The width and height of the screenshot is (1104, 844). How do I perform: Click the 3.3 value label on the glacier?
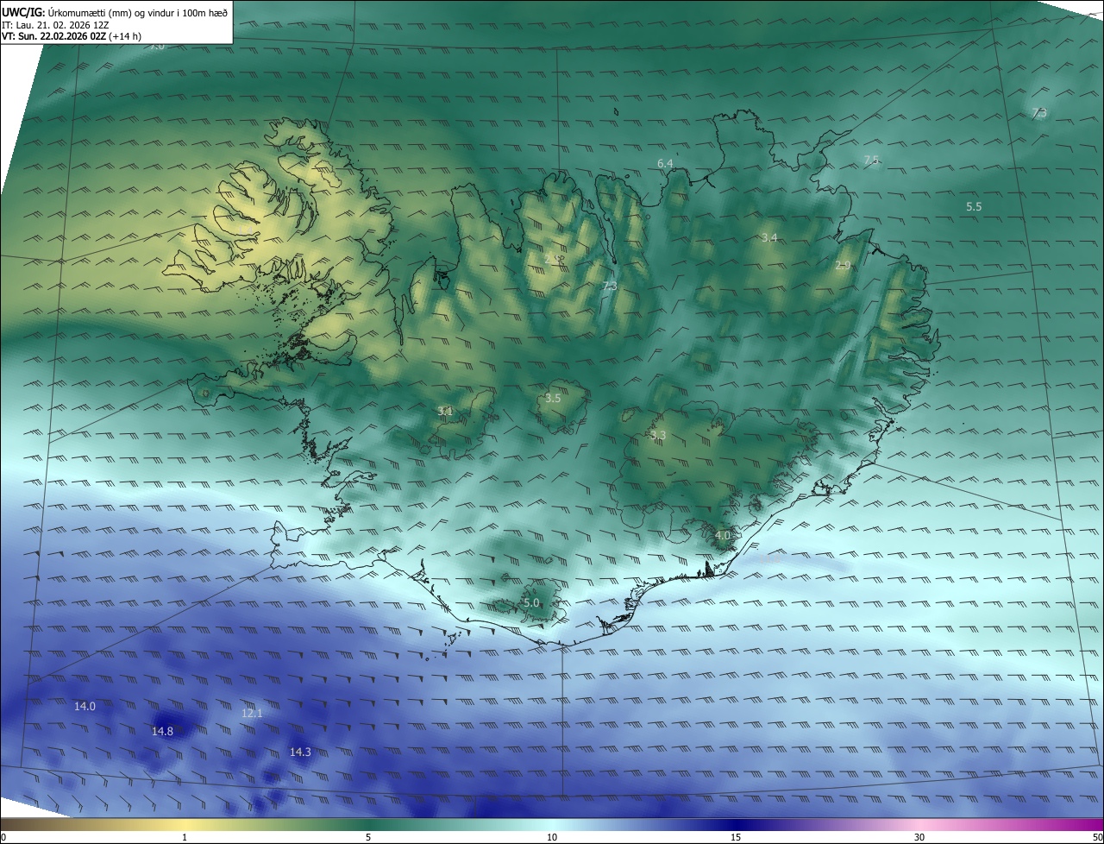(658, 435)
